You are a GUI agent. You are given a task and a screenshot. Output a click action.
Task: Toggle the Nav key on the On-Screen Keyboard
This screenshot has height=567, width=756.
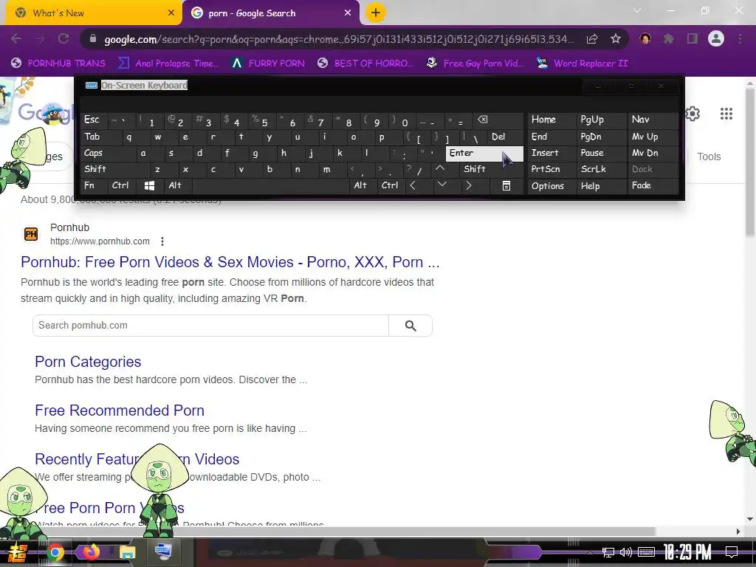point(653,120)
